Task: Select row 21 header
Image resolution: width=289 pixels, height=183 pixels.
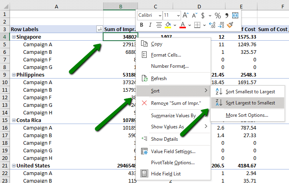Action: coord(5,166)
